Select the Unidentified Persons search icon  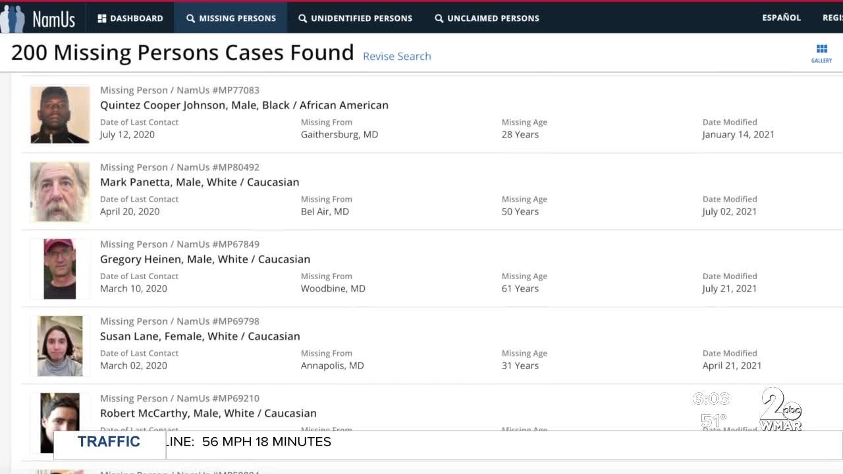click(302, 18)
